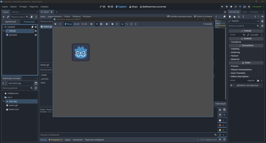Hide the Sprite2D node

[36, 35]
